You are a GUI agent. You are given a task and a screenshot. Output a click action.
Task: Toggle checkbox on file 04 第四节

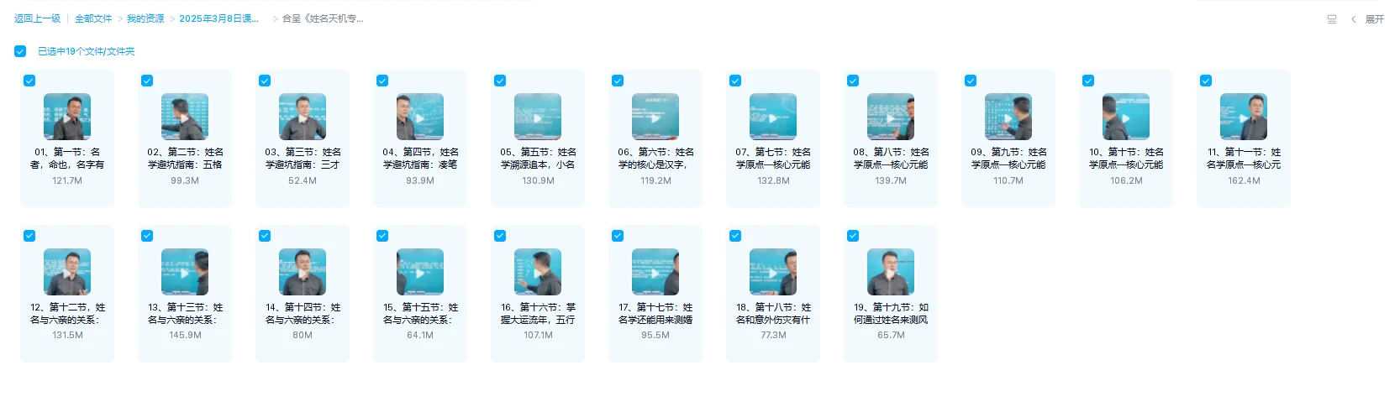click(x=382, y=81)
